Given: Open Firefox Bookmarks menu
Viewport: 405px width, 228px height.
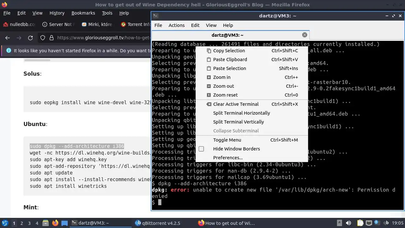Looking at the screenshot, I should coord(83,13).
